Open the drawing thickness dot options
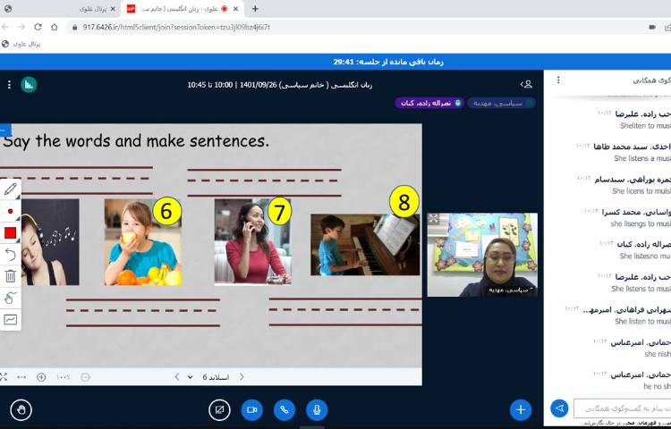 (11, 211)
